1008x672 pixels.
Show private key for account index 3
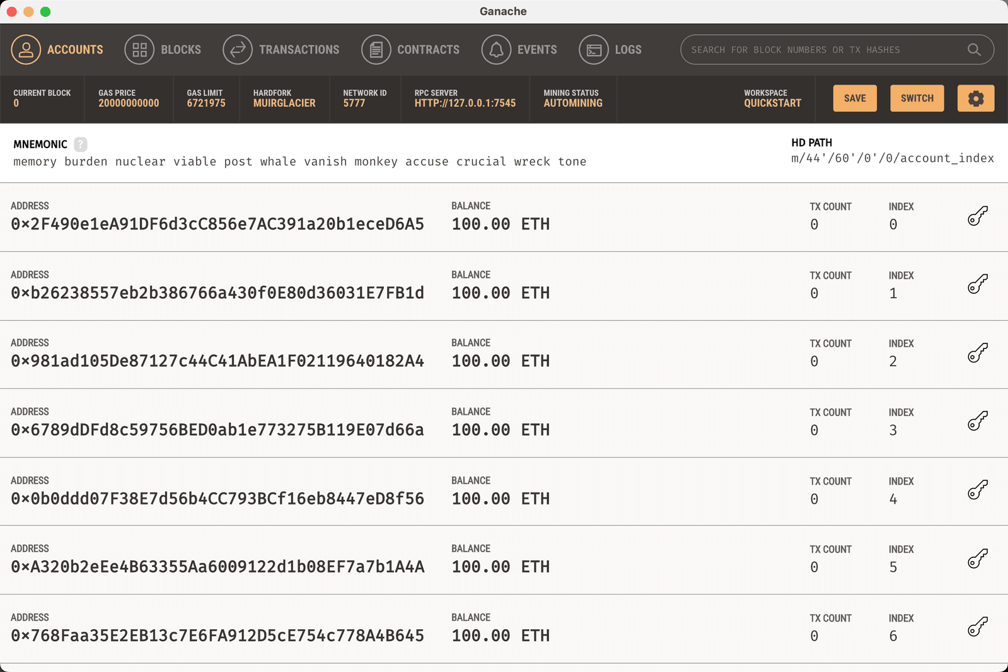(x=978, y=421)
